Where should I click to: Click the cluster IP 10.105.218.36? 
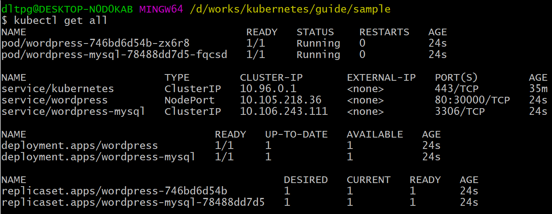[281, 100]
